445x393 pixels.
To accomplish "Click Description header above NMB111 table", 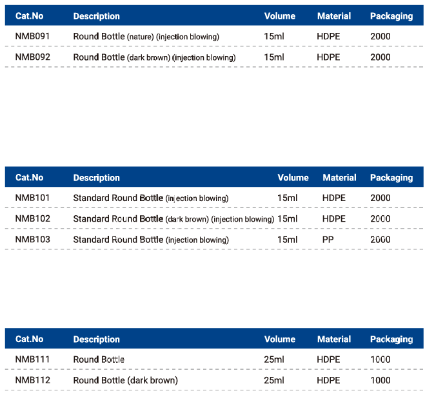I will [97, 340].
